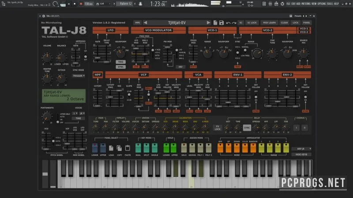353x198 pixels.
Task: Open the Voices count dropdown showing 1
Action: [x=75, y=114]
